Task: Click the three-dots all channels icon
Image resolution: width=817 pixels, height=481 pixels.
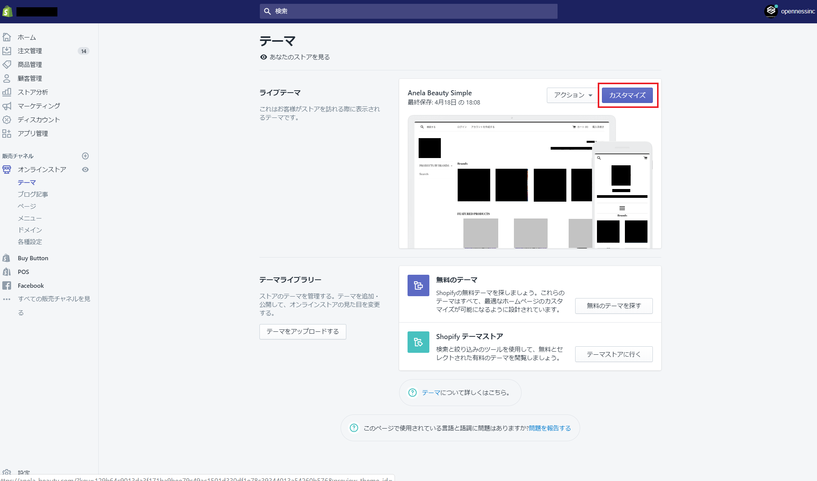Action: pos(7,299)
